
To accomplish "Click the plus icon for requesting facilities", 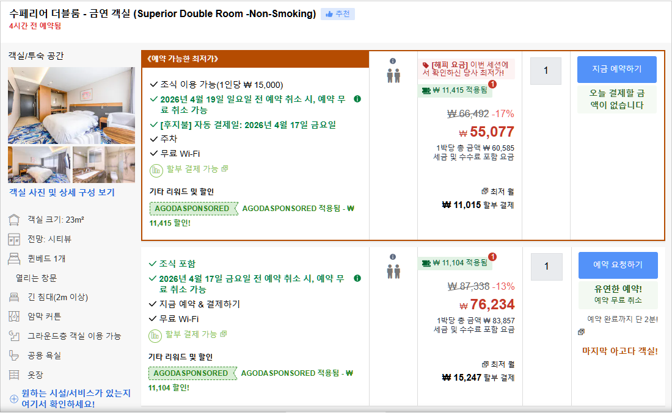I will click(13, 399).
